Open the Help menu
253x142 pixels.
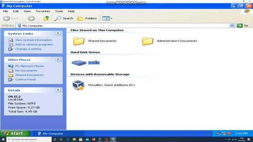[71, 11]
